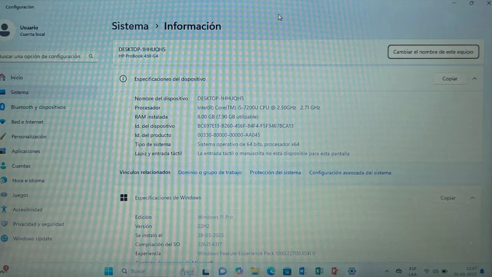Screen dimensions: 492x277
Task: Click the OneDrive cloud tray icon
Action: click(399, 271)
